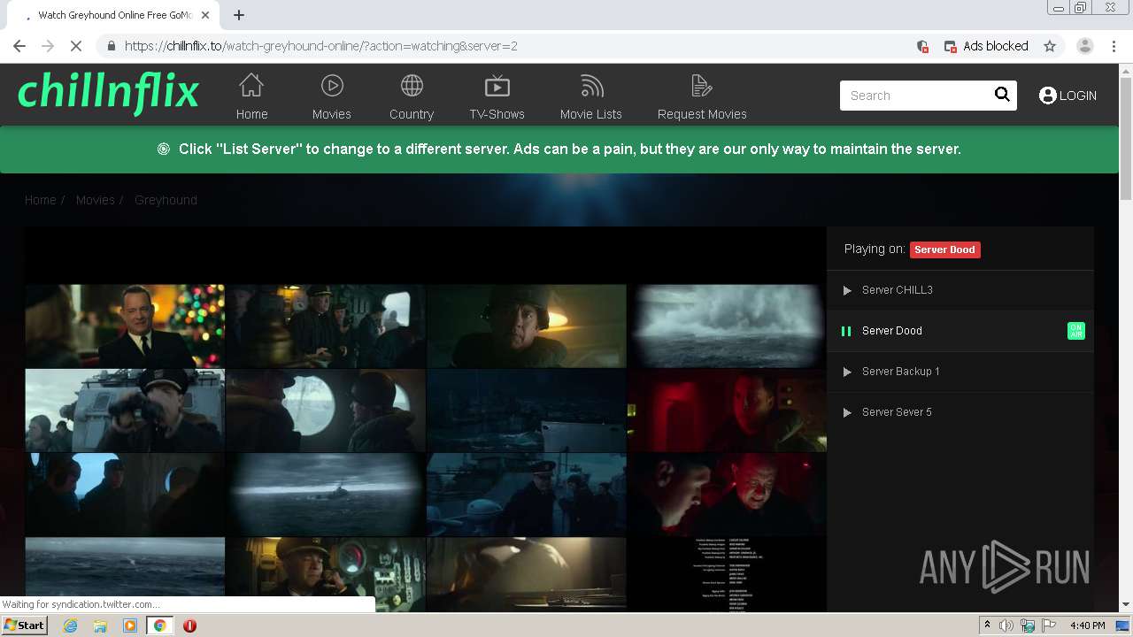Screen dimensions: 1133x637
Task: Switch to Server Sever 5
Action: tap(960, 412)
